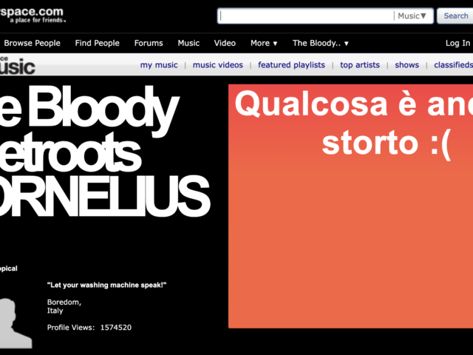Open the my music link
Viewport: 473px width, 355px height.
(x=159, y=65)
